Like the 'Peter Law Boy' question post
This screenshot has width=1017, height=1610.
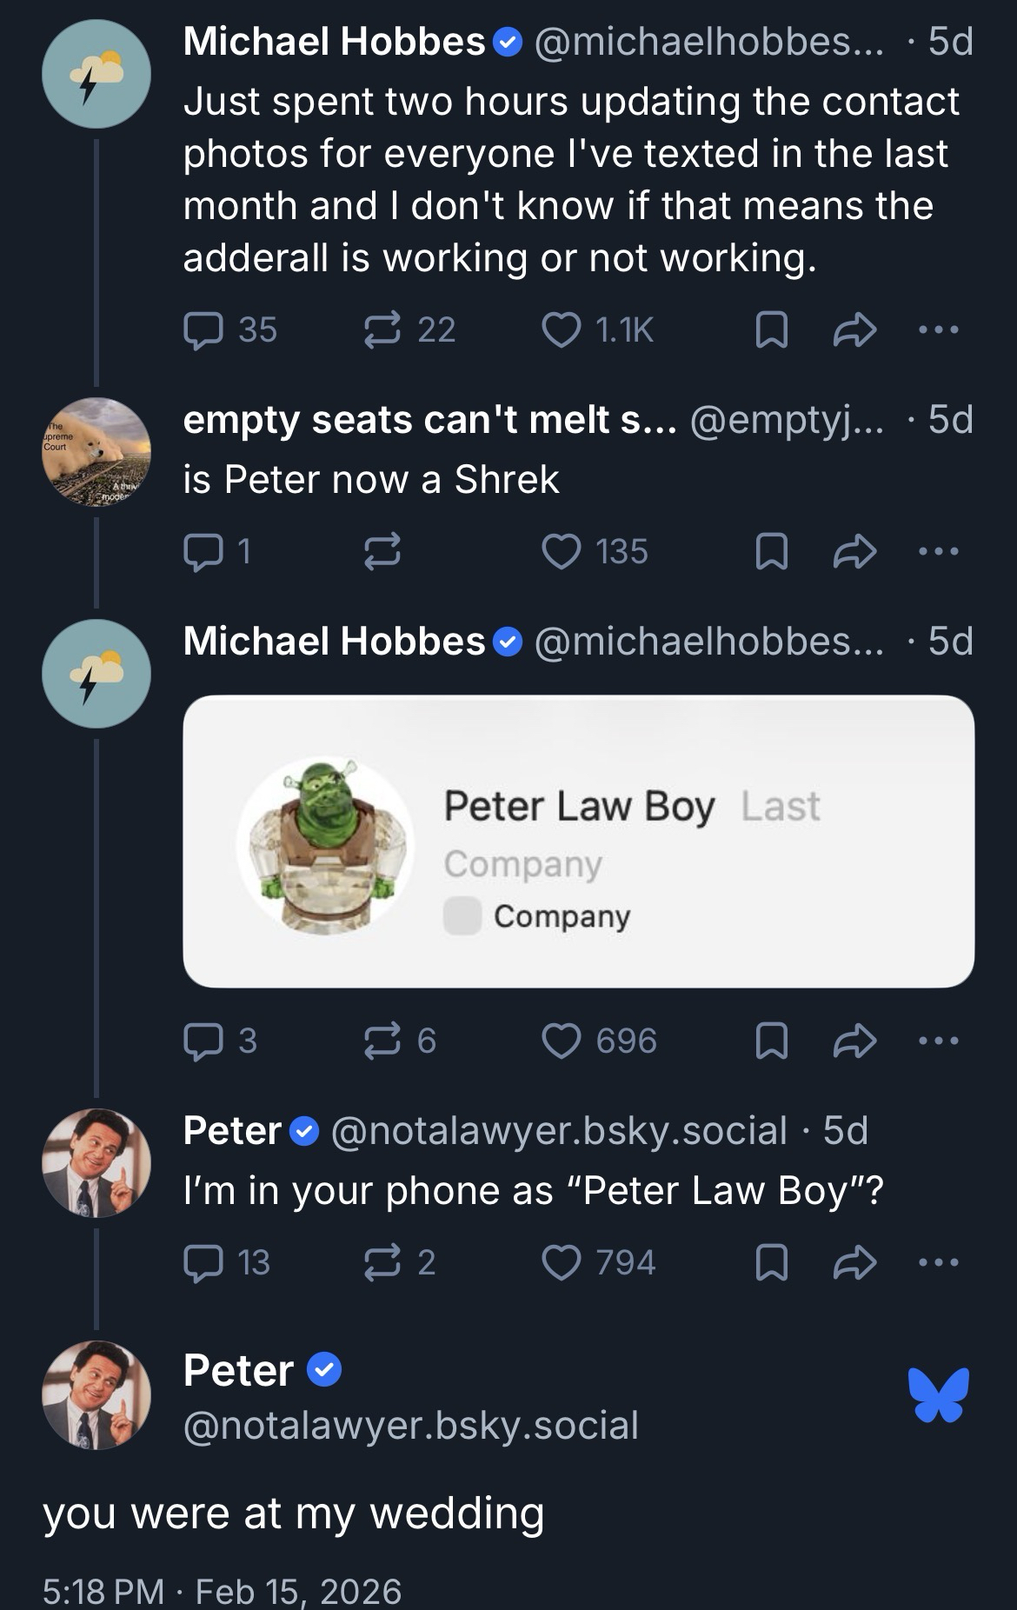click(x=562, y=1263)
